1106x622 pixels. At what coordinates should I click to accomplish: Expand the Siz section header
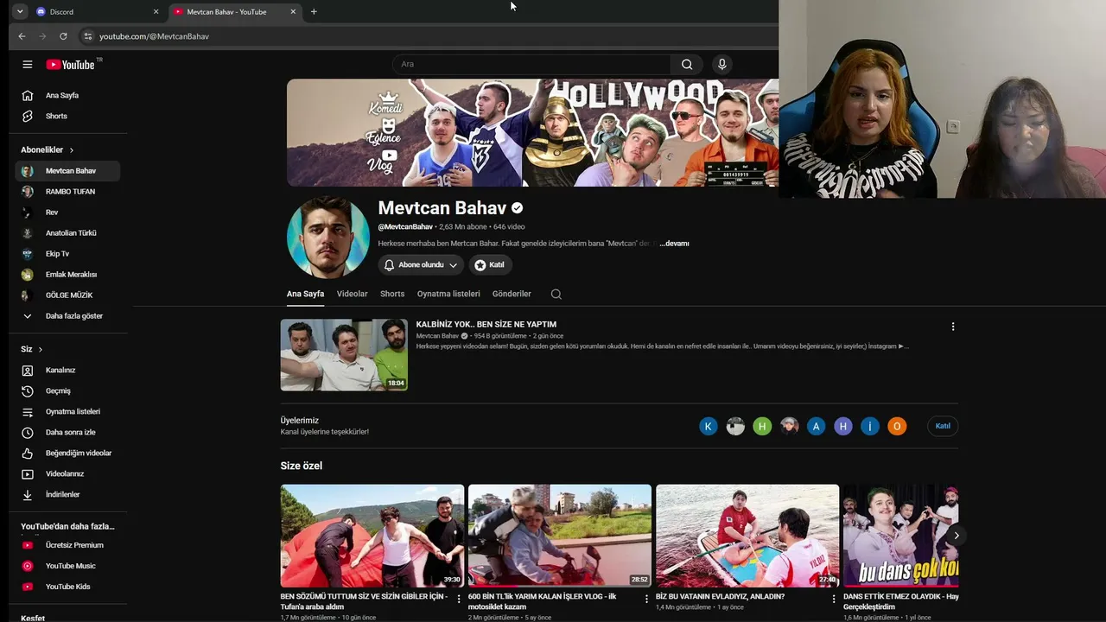32,349
